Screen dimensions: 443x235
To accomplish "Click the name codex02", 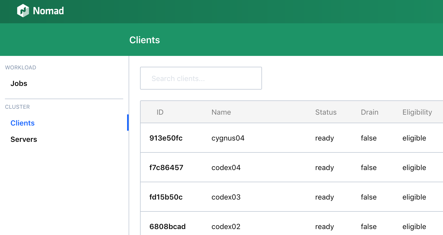I will (226, 226).
